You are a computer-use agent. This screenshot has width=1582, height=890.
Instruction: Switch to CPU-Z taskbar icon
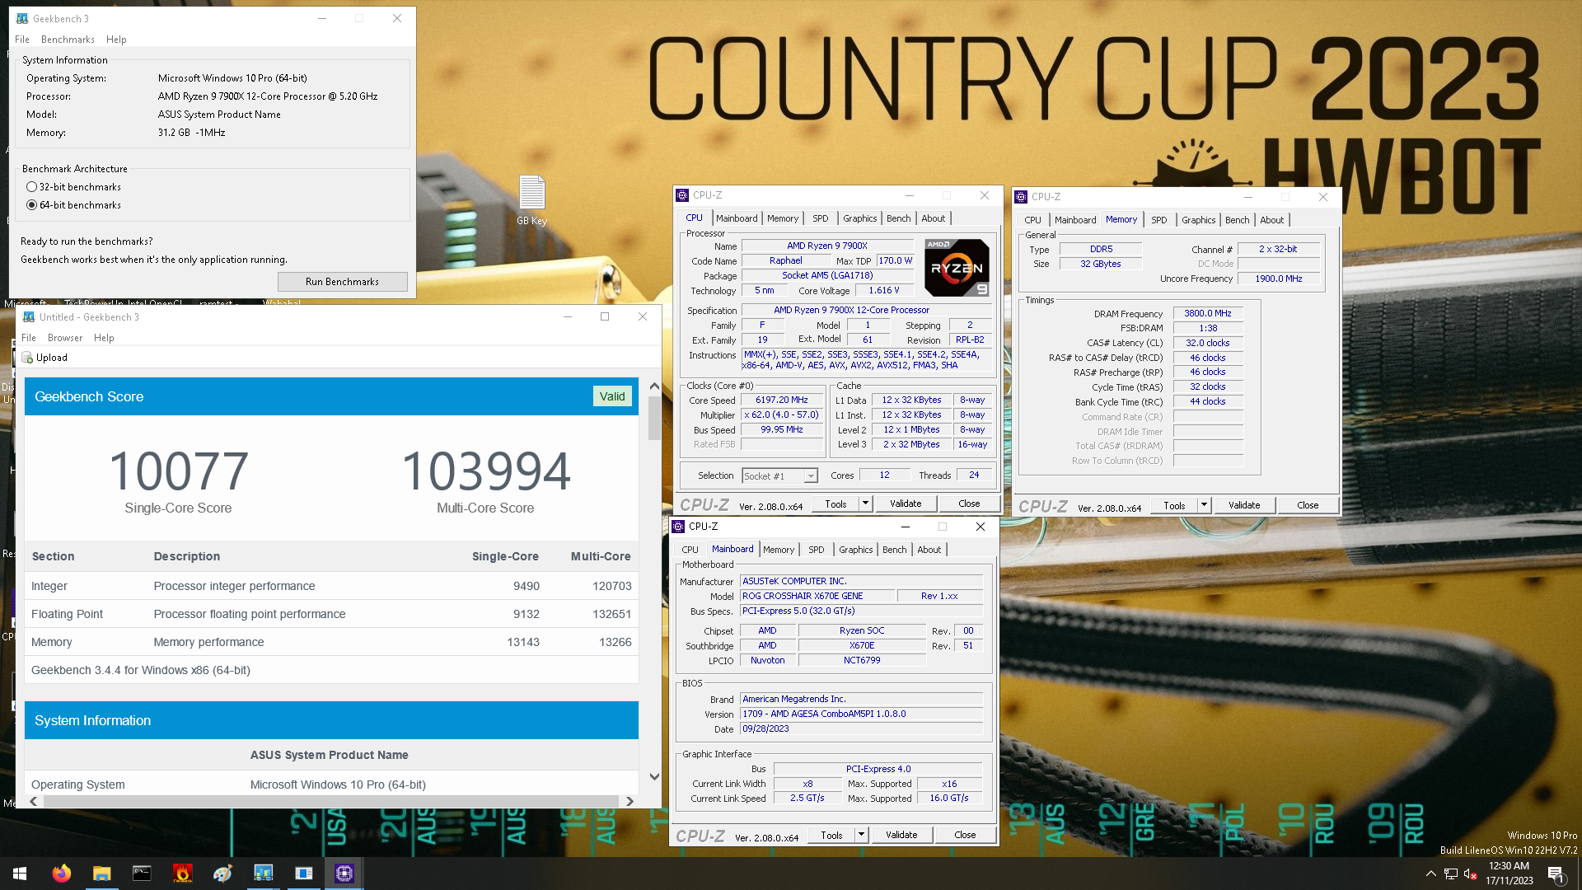[344, 874]
